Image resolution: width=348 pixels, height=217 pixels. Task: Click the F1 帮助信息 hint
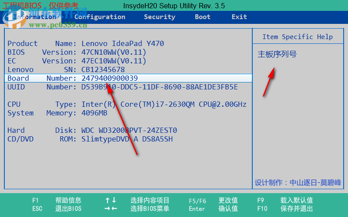[57, 201]
